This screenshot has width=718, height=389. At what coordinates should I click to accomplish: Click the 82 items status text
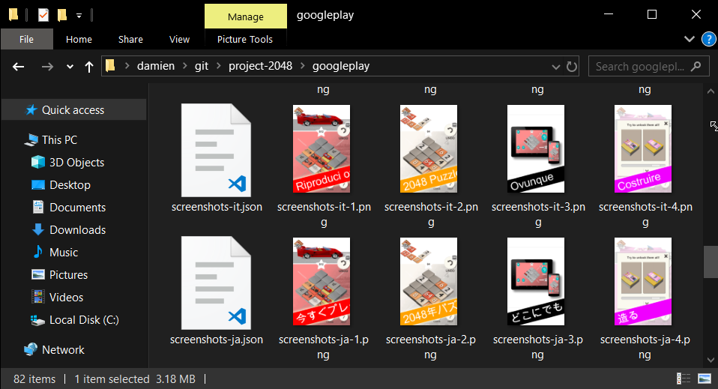(34, 379)
